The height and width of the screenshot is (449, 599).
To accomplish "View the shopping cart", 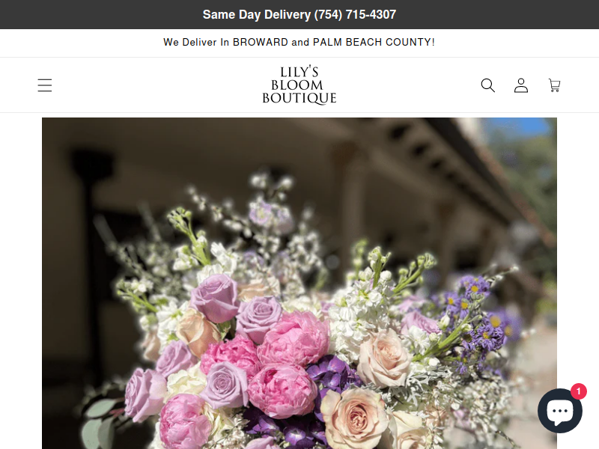I will click(x=554, y=85).
